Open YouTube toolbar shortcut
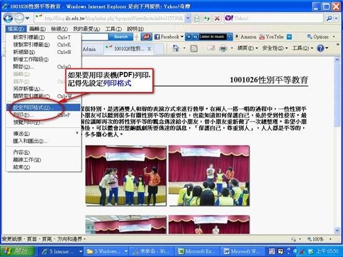 [272, 37]
